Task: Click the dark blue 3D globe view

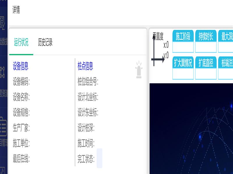Action: (x=191, y=128)
